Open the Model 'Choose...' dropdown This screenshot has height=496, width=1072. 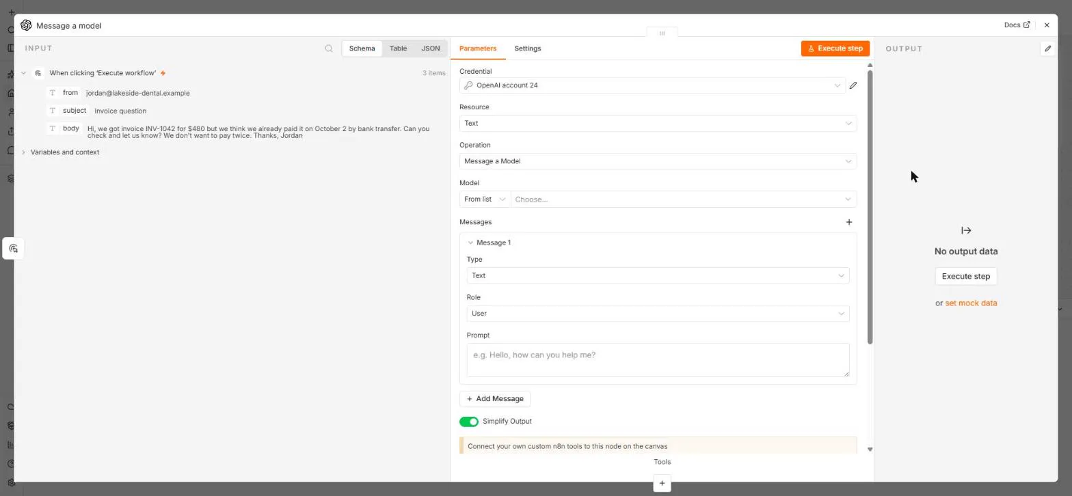click(684, 199)
